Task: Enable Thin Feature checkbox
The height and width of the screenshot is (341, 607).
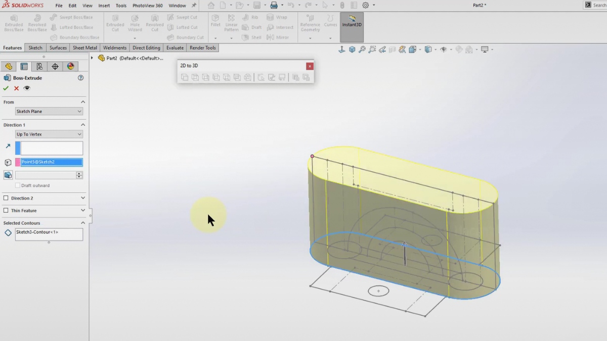Action: click(6, 211)
